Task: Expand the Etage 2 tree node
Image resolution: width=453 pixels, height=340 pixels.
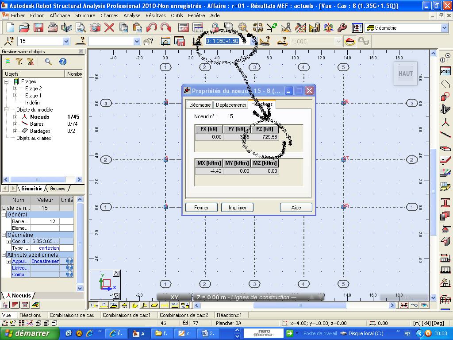Action: [15, 88]
